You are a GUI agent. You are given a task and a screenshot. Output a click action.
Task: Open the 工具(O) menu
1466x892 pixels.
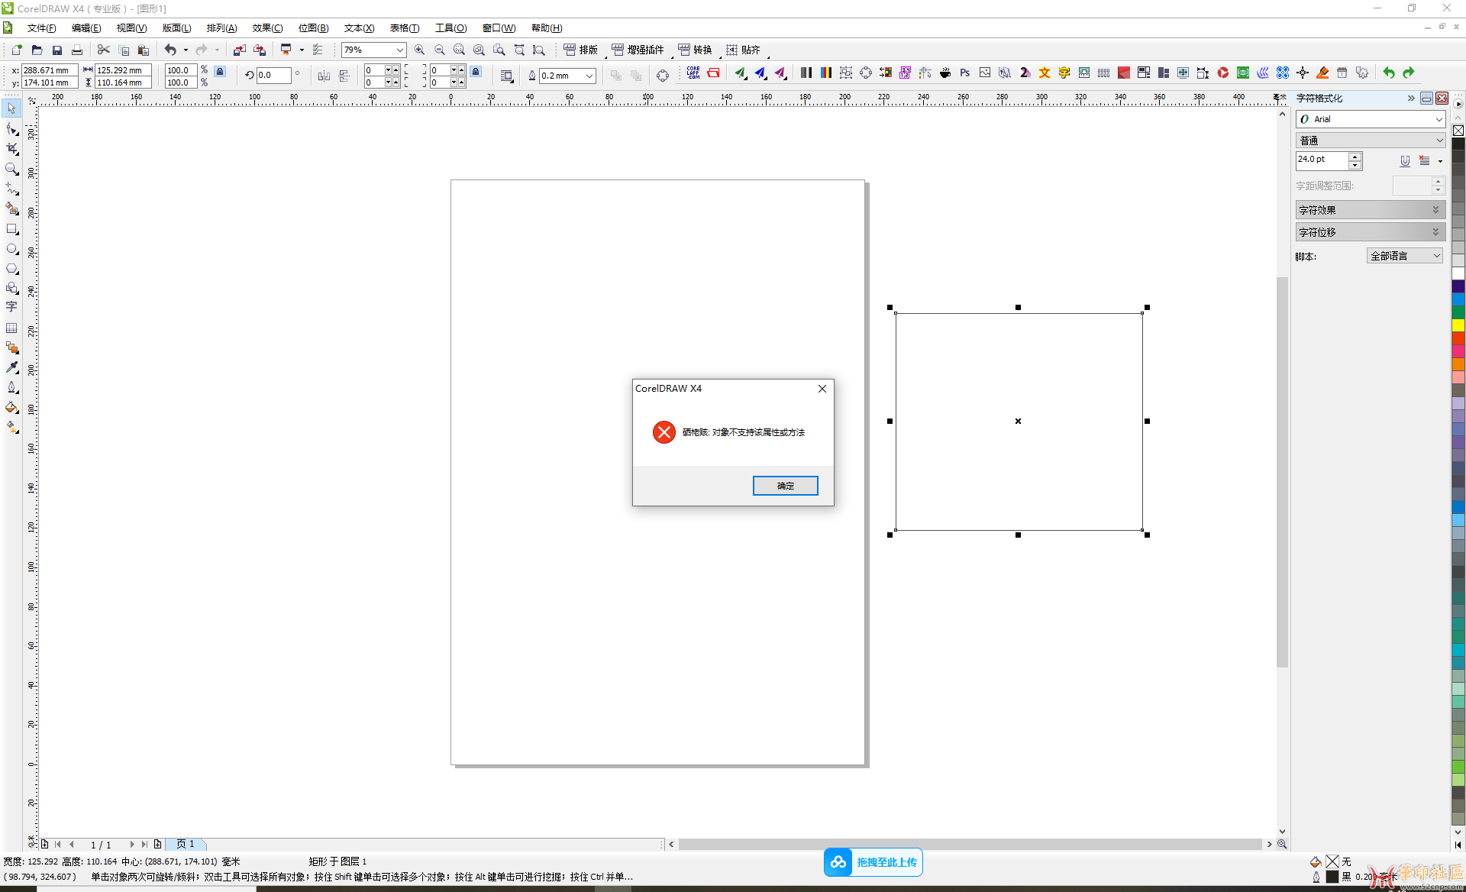(x=450, y=28)
